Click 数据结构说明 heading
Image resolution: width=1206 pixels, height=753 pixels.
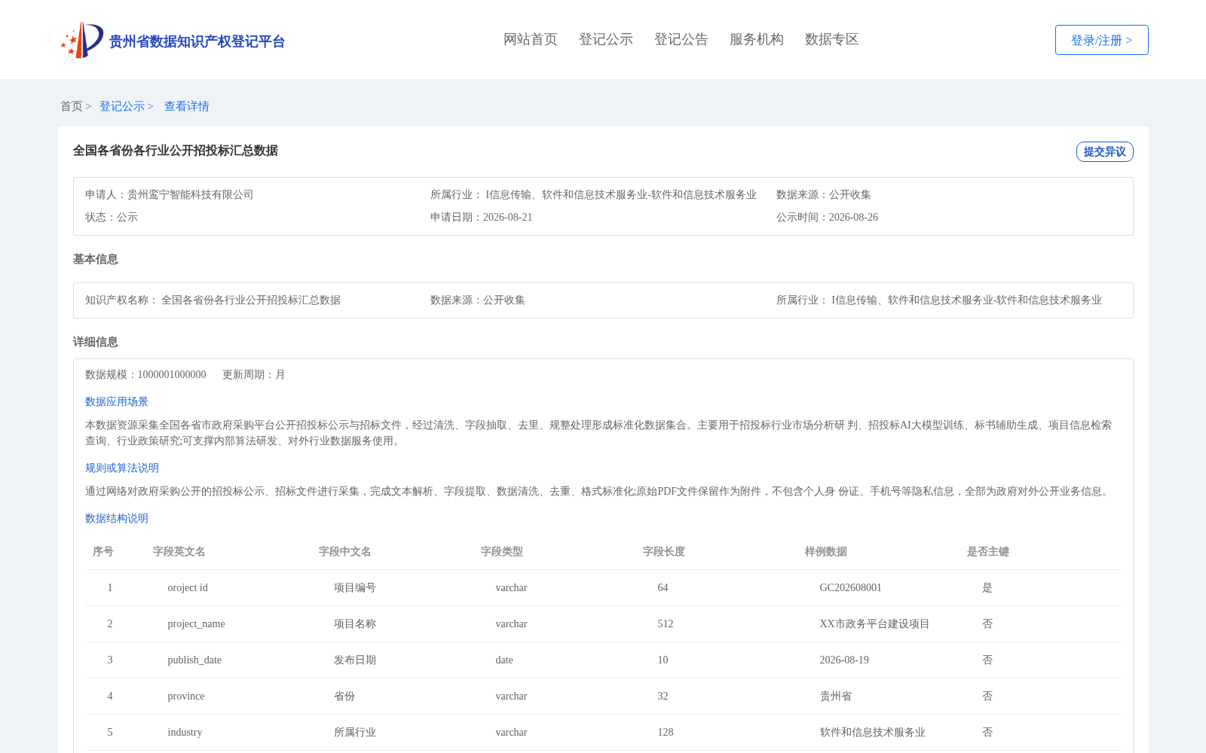click(117, 518)
